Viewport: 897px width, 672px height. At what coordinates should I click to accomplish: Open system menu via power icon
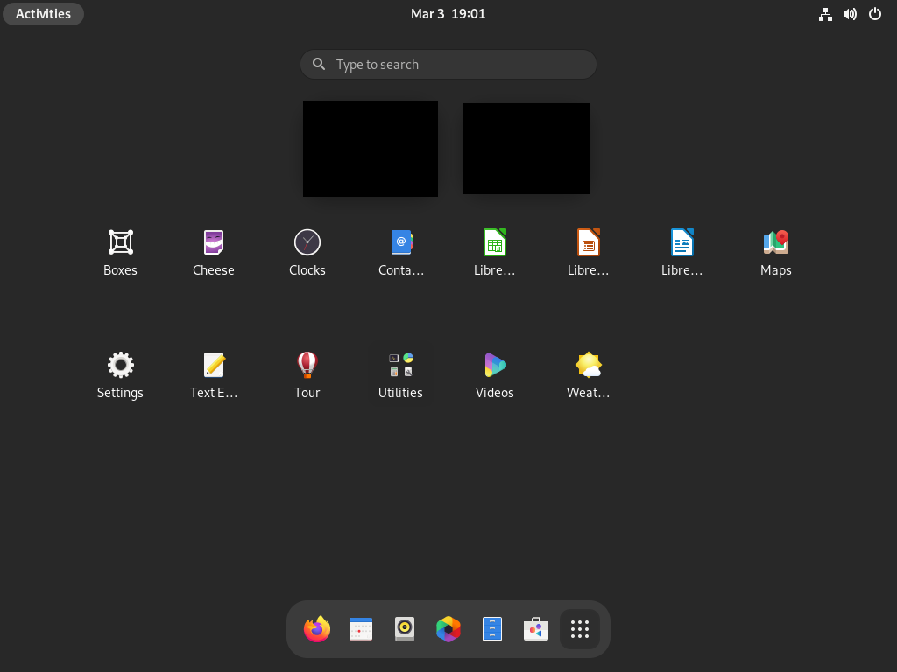[x=875, y=14]
